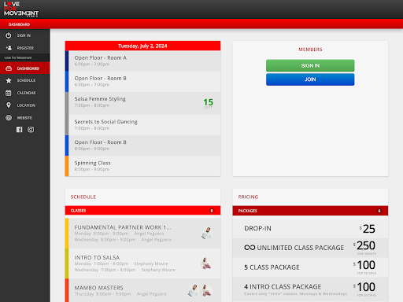
Task: Click the Calendar icon in sidebar
Action: pyautogui.click(x=9, y=93)
